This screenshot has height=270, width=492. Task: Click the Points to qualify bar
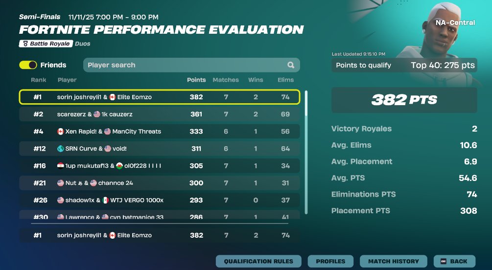404,65
